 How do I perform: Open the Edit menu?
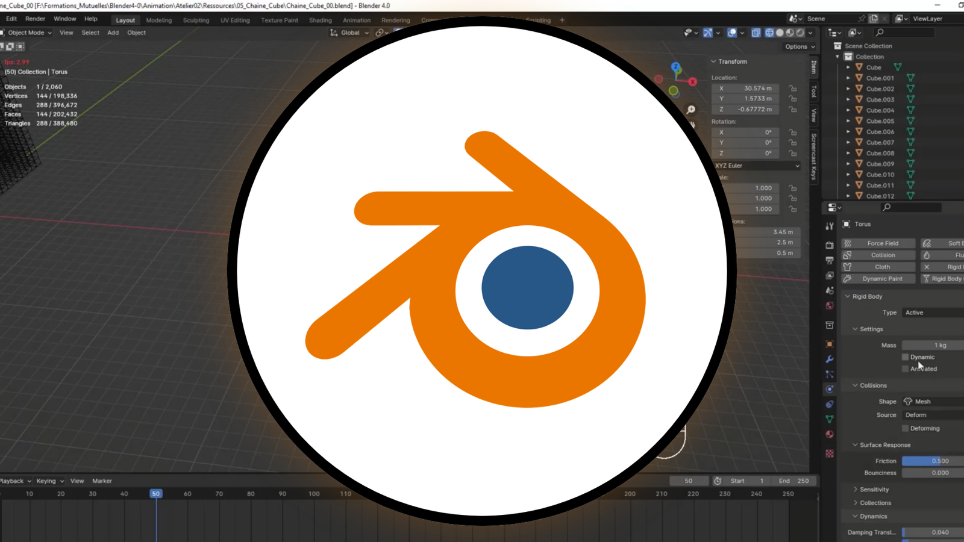click(x=11, y=19)
